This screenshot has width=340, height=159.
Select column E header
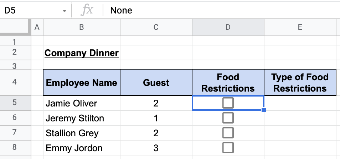coord(300,27)
